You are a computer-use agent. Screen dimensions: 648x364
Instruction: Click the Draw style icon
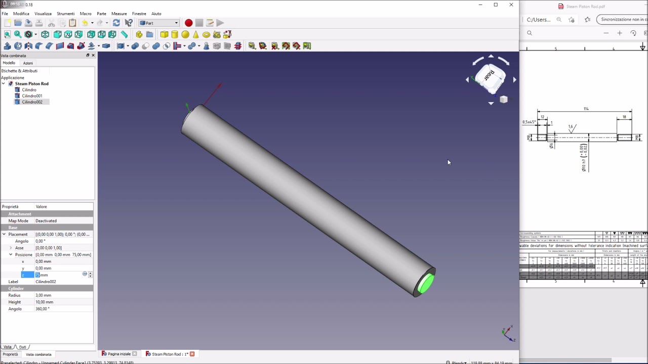coord(28,34)
